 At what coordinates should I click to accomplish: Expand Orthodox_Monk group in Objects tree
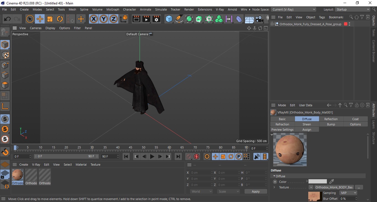coord(272,24)
